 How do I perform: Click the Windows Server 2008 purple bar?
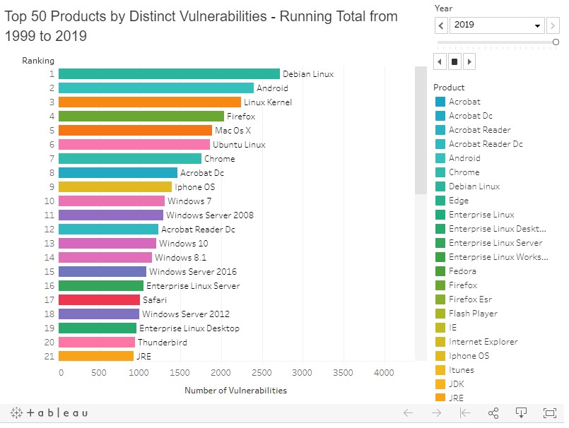(111, 215)
